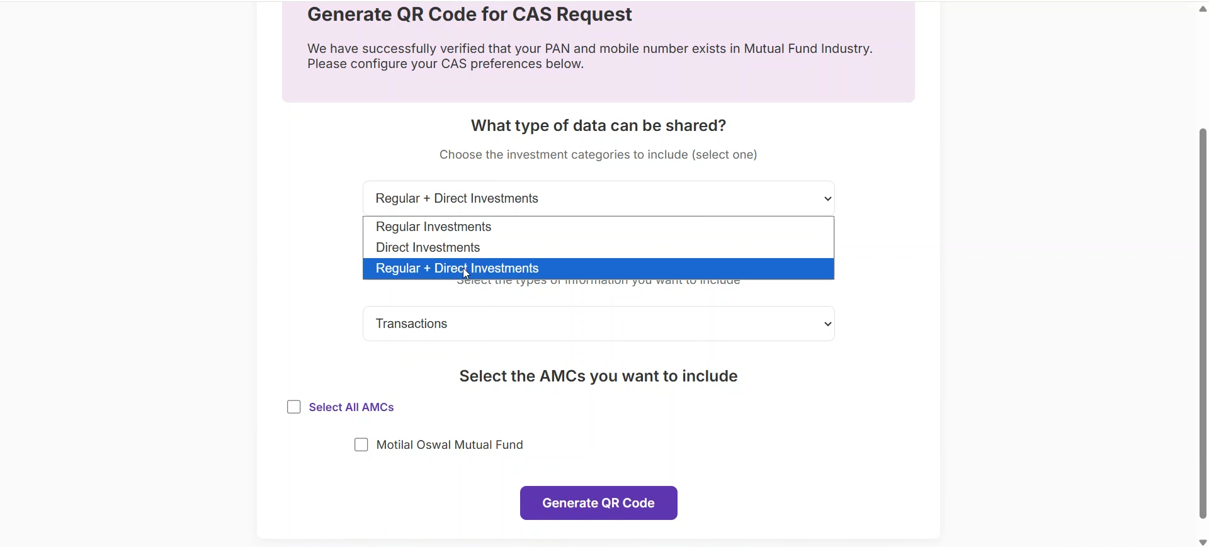
Task: Click the chevron on the Transactions dropdown
Action: click(829, 324)
